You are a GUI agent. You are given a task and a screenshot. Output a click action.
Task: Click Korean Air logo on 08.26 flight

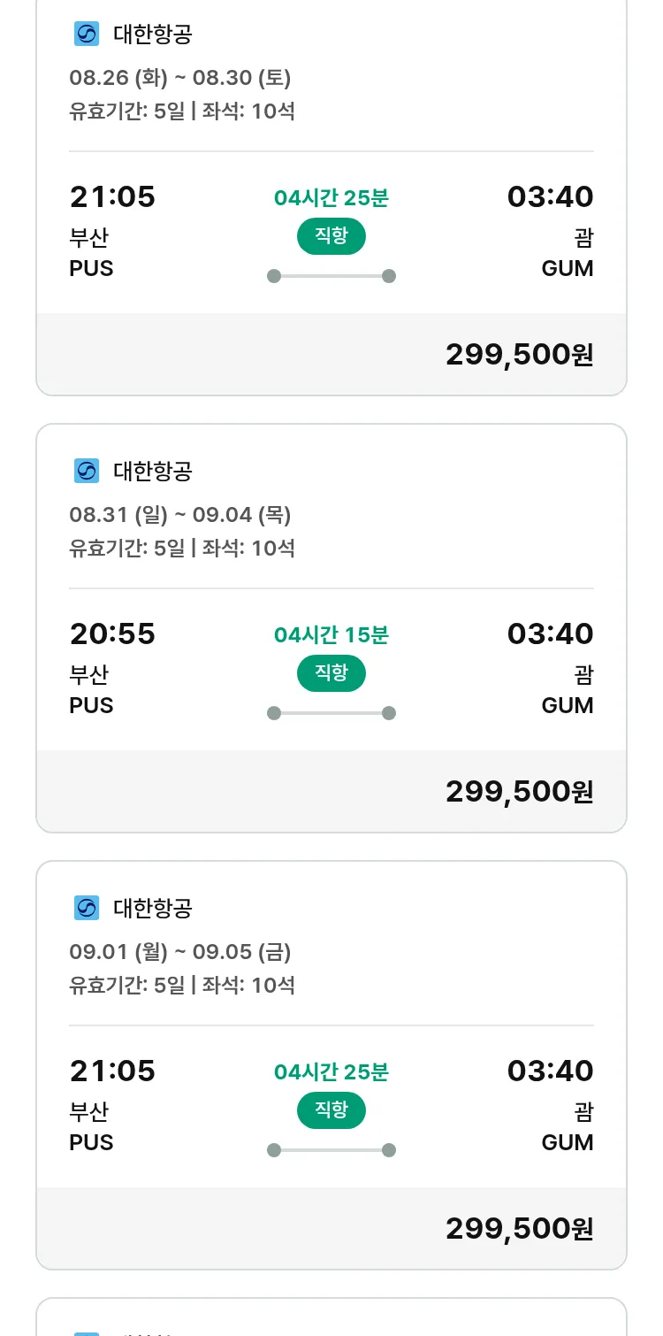click(87, 35)
